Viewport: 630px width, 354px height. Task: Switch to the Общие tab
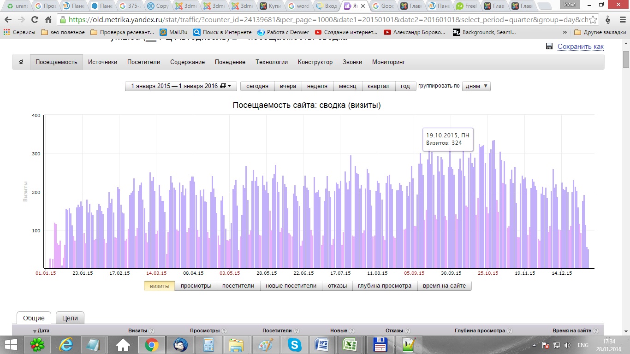point(34,318)
